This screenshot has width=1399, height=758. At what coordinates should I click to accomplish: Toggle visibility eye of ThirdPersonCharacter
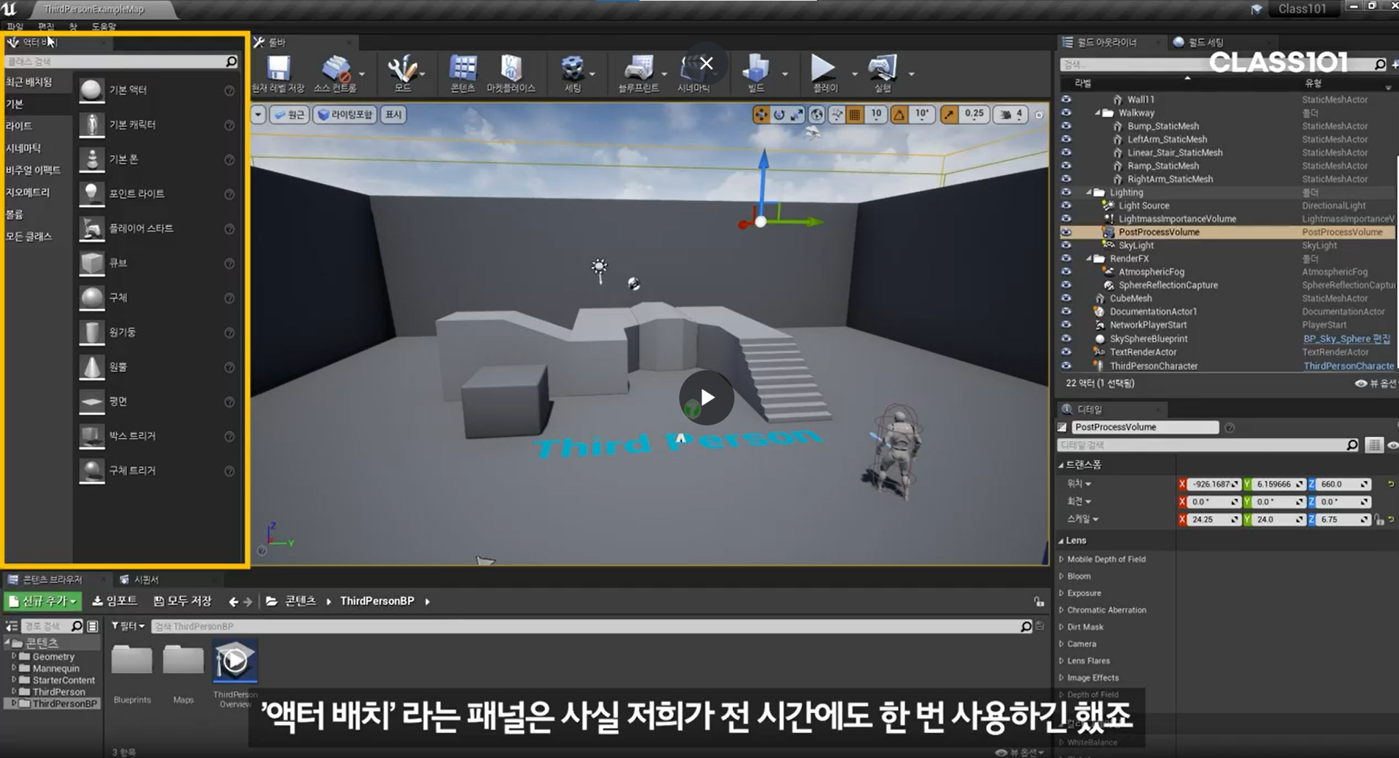(1066, 366)
